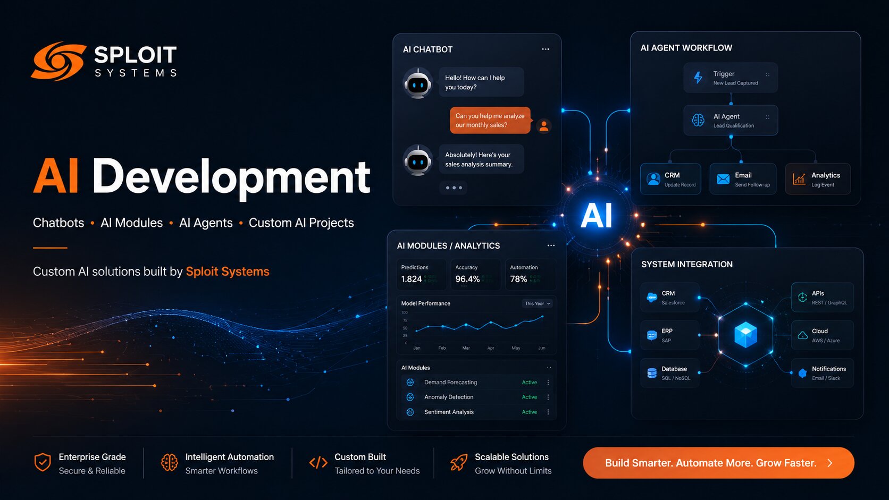Image resolution: width=889 pixels, height=500 pixels.
Task: Click the Intelligent Automation brain icon
Action: pyautogui.click(x=169, y=462)
